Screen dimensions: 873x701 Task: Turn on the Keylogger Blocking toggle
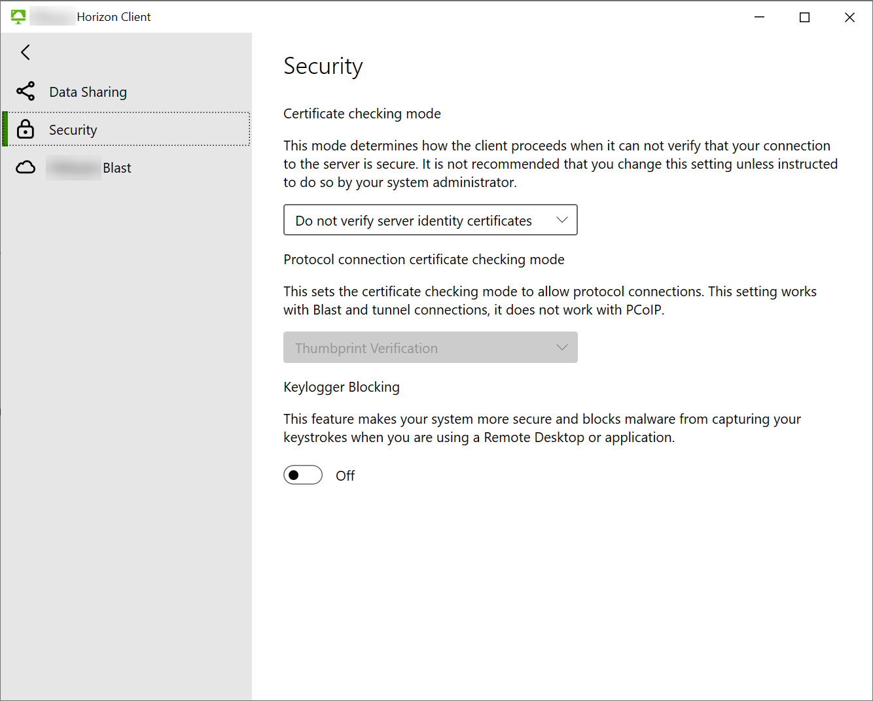[303, 475]
